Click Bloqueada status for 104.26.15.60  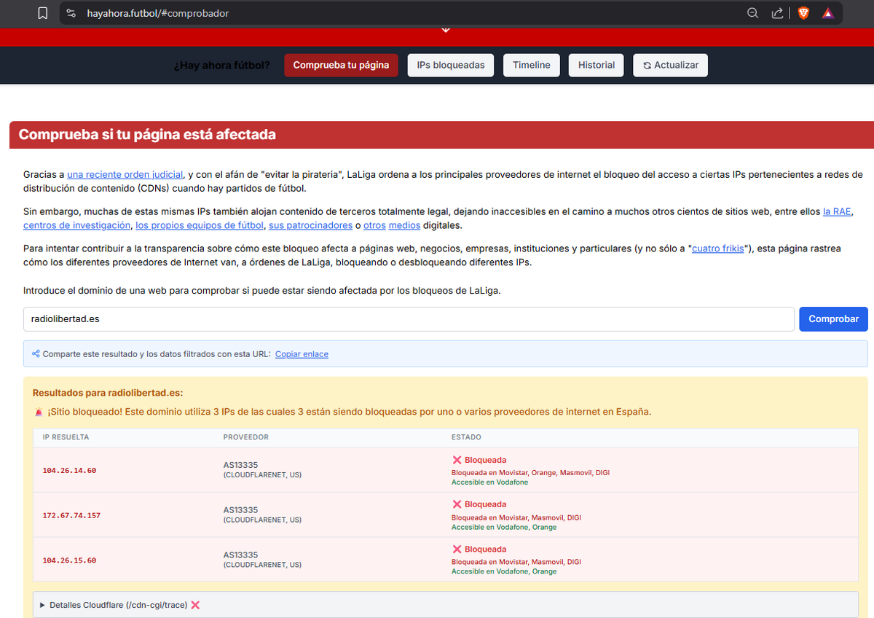[479, 549]
